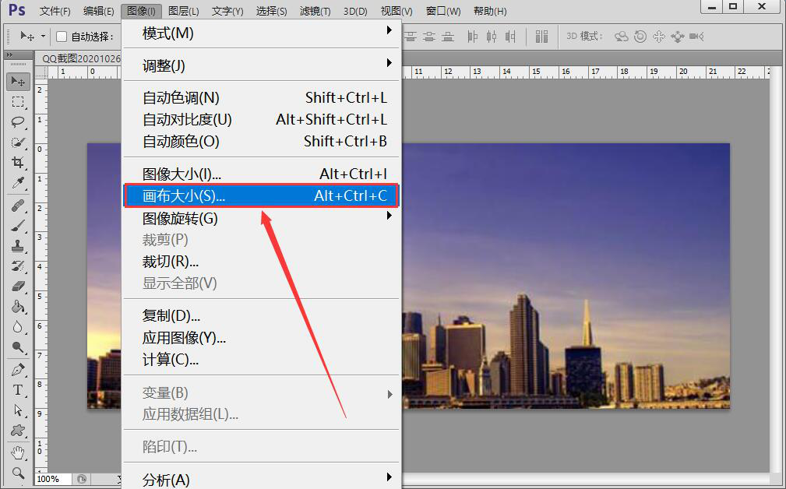Click the auto-align layers icon
This screenshot has height=489, width=786.
tap(541, 36)
